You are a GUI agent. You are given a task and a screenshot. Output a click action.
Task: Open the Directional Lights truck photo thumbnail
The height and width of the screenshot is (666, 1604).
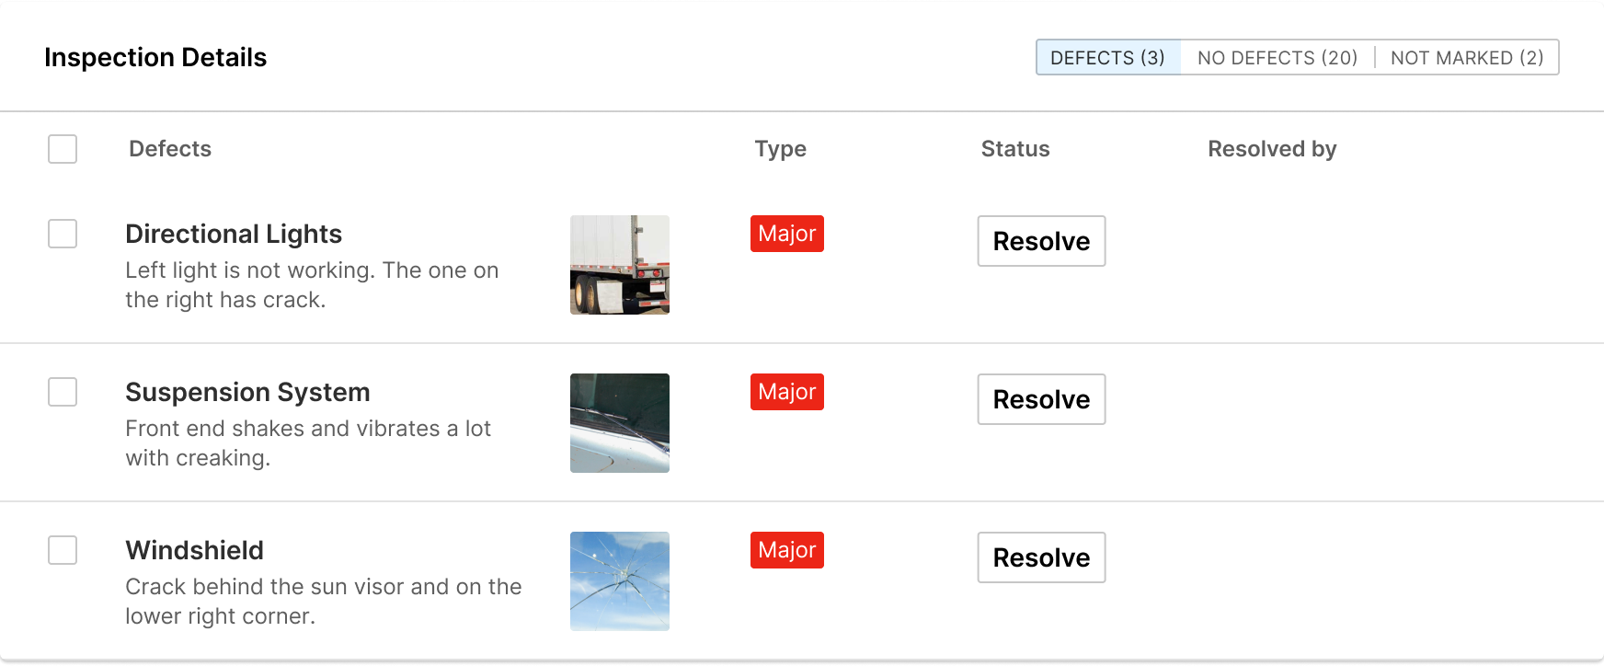620,265
